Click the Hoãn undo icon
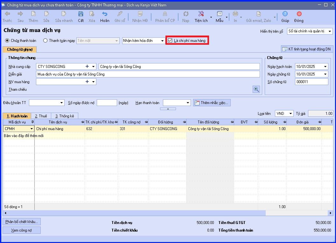Viewport: 336px width, 243px height. [105, 14]
